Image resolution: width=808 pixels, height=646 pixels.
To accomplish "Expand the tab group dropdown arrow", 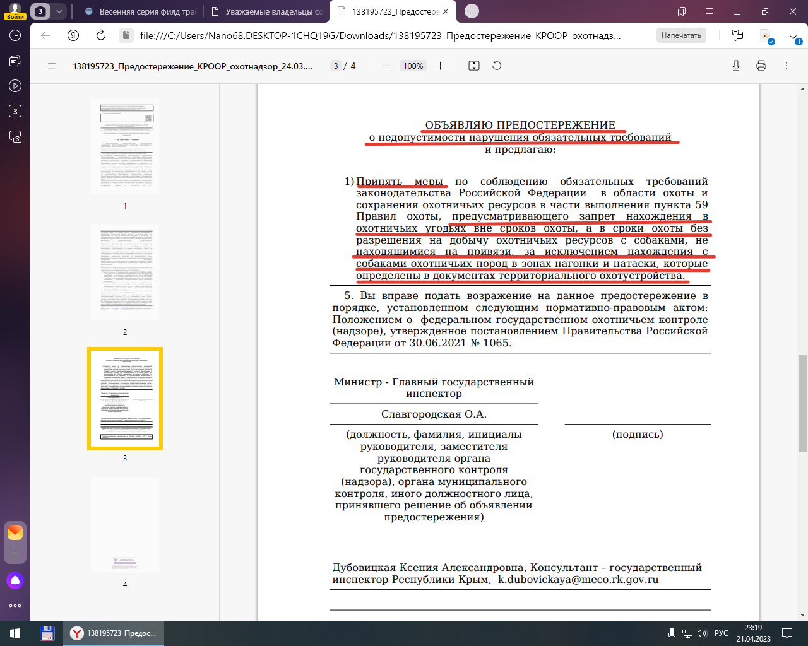I will [59, 11].
